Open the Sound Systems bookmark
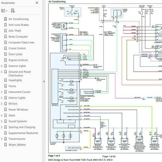Screen dimensions: 162x162 click(x=18, y=121)
